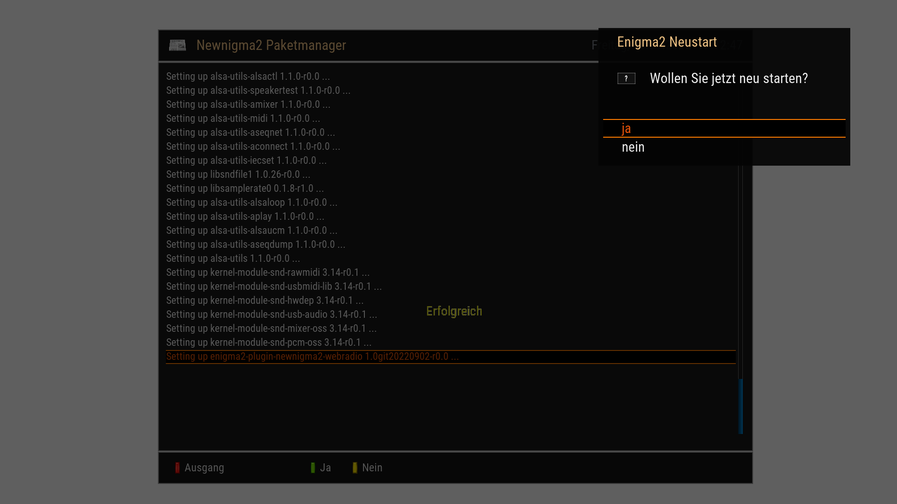The height and width of the screenshot is (504, 897).
Task: Click the blue scrollbar thumb
Action: [x=740, y=406]
